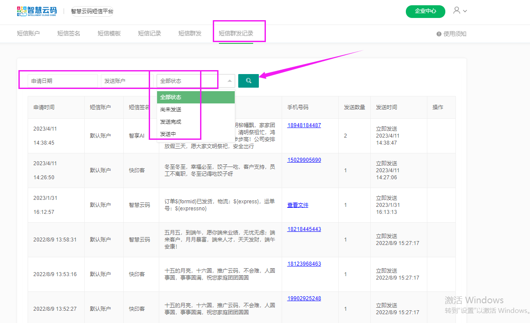This screenshot has width=530, height=323.
Task: Open the 企业中心 button
Action: [x=425, y=11]
